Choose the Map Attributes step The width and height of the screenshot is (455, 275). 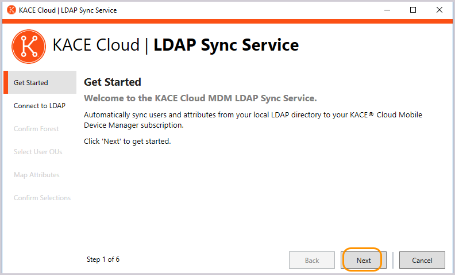(x=37, y=175)
